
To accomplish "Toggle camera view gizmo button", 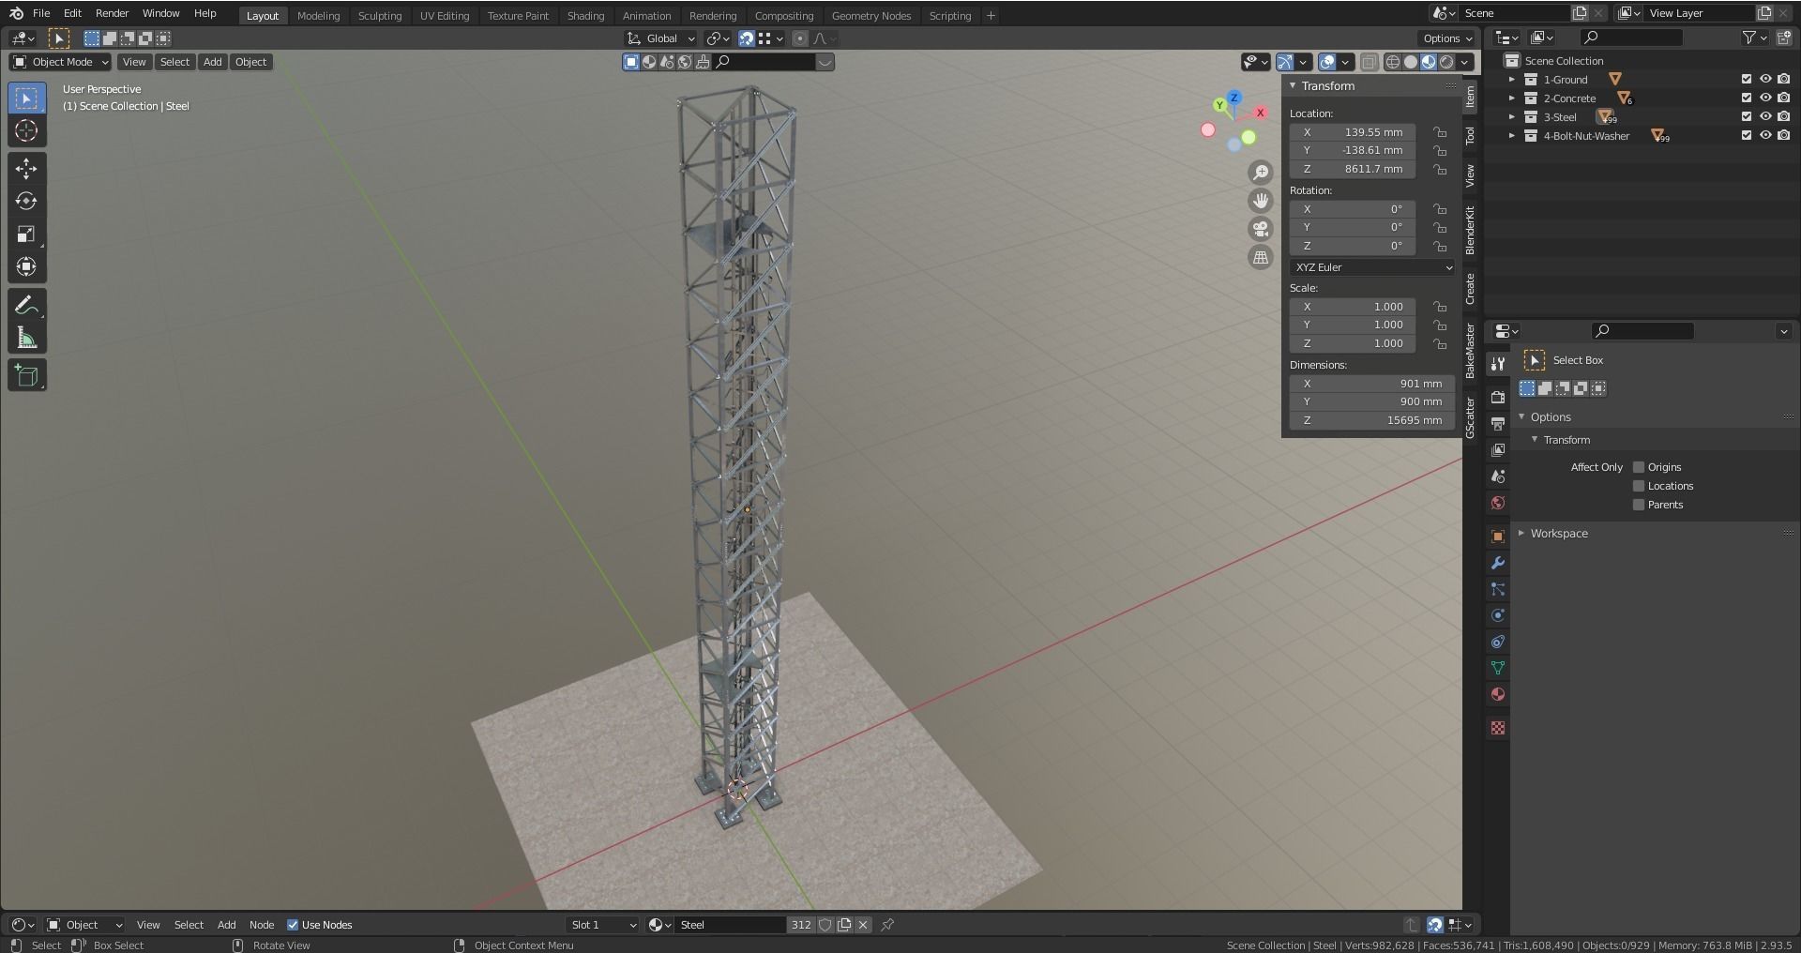I will [x=1261, y=229].
